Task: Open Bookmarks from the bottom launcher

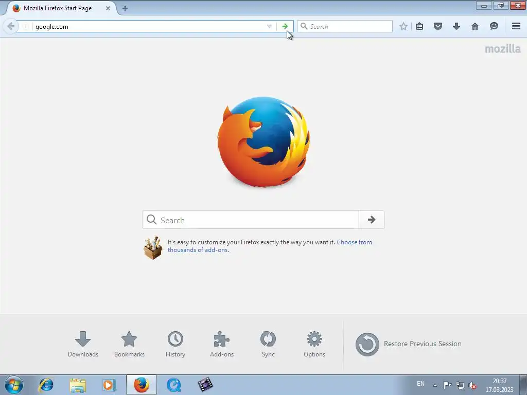Action: [129, 344]
